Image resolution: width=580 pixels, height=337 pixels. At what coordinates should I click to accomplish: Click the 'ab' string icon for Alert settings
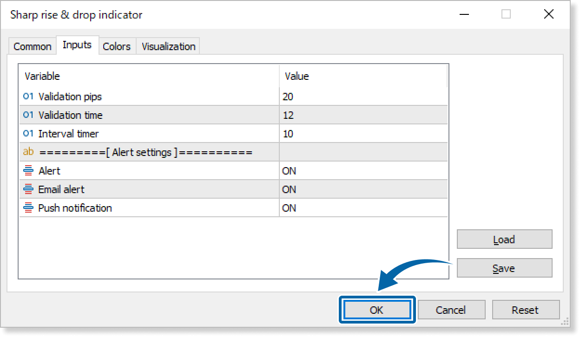(28, 152)
